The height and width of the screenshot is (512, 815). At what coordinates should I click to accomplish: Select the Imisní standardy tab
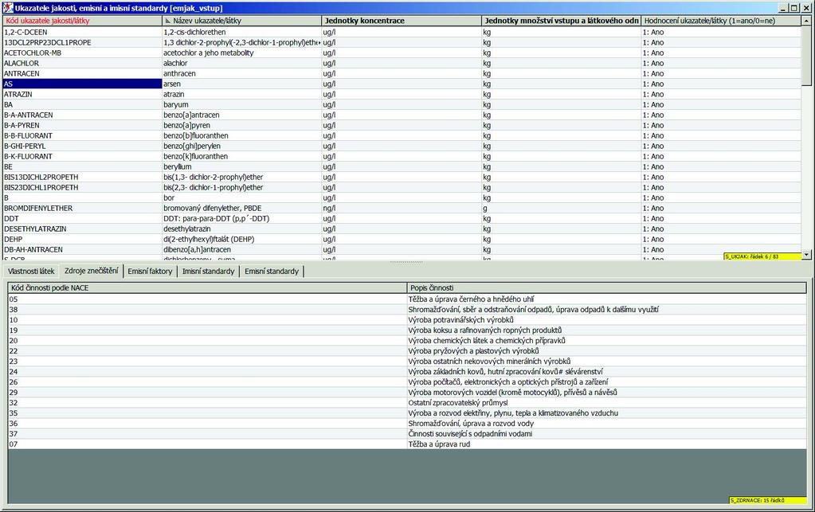tap(209, 271)
